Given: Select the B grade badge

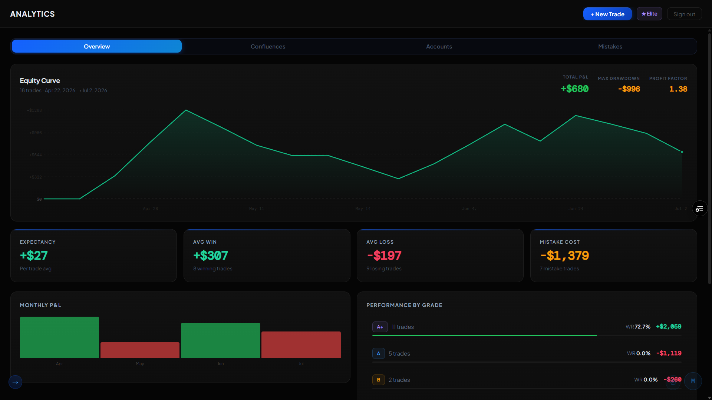Looking at the screenshot, I should pyautogui.click(x=378, y=380).
